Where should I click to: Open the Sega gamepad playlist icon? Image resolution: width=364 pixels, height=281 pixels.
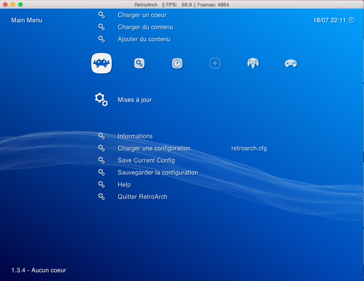click(291, 63)
